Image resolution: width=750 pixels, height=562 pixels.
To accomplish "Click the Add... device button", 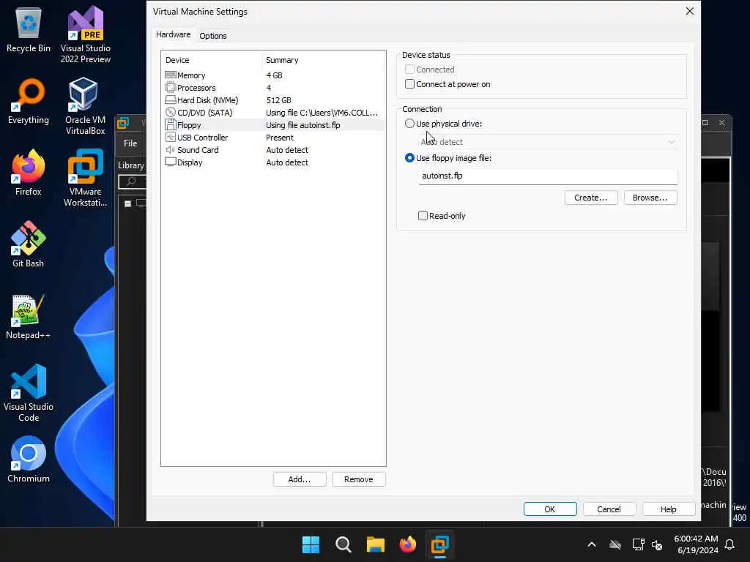I will (x=300, y=479).
